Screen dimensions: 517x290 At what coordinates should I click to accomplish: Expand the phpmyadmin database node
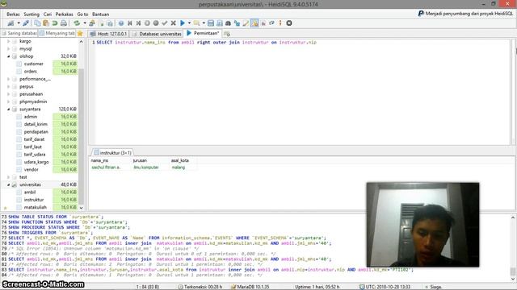point(9,101)
